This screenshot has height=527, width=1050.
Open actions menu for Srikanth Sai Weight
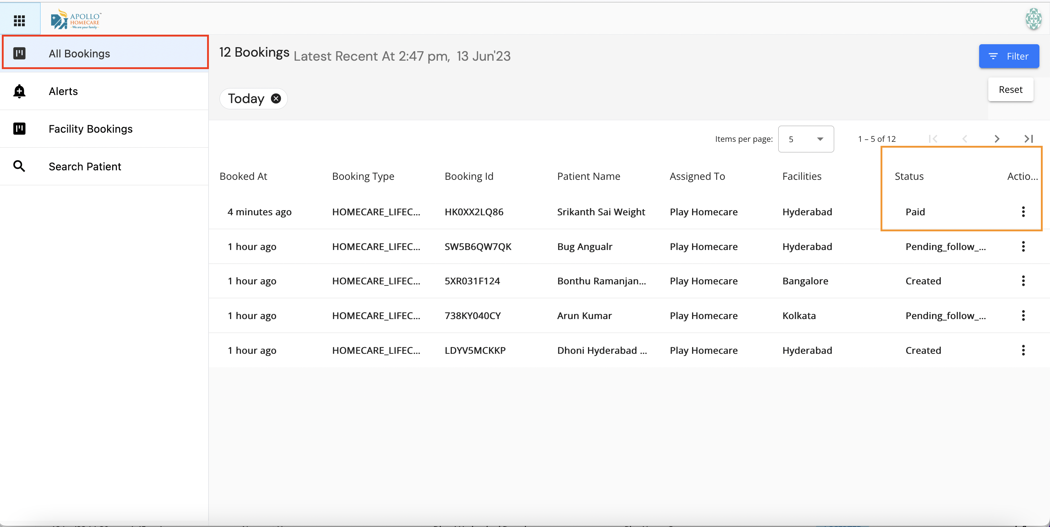click(x=1023, y=212)
